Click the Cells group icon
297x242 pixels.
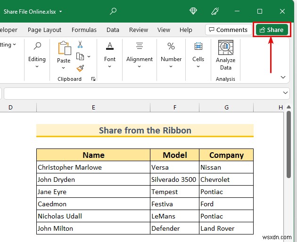coord(198,46)
